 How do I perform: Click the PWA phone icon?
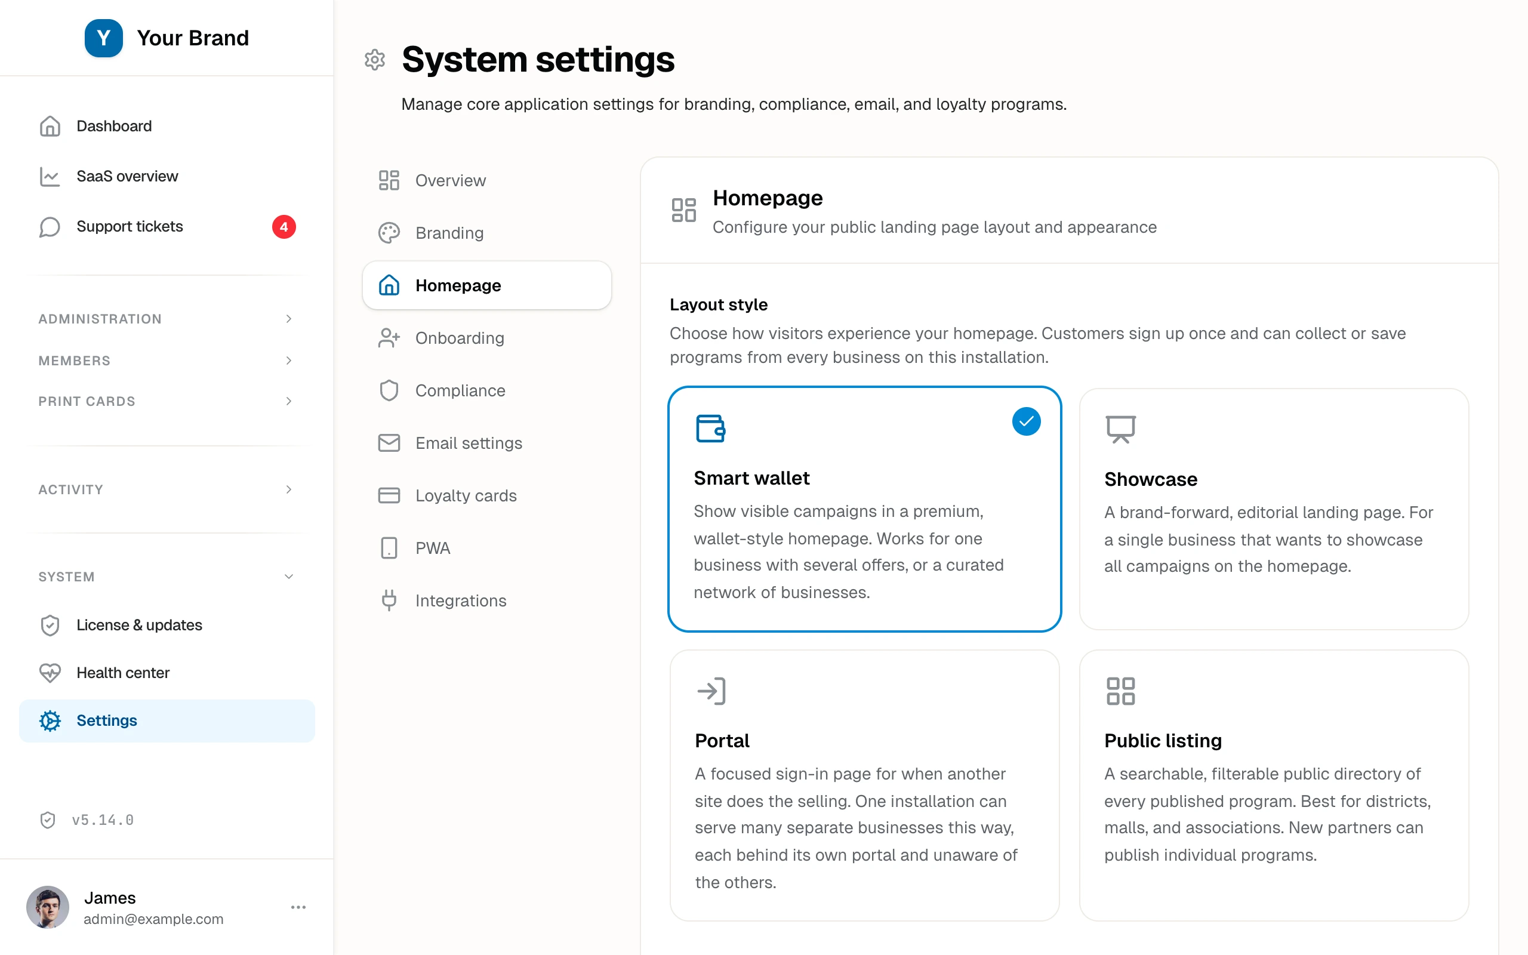(389, 547)
